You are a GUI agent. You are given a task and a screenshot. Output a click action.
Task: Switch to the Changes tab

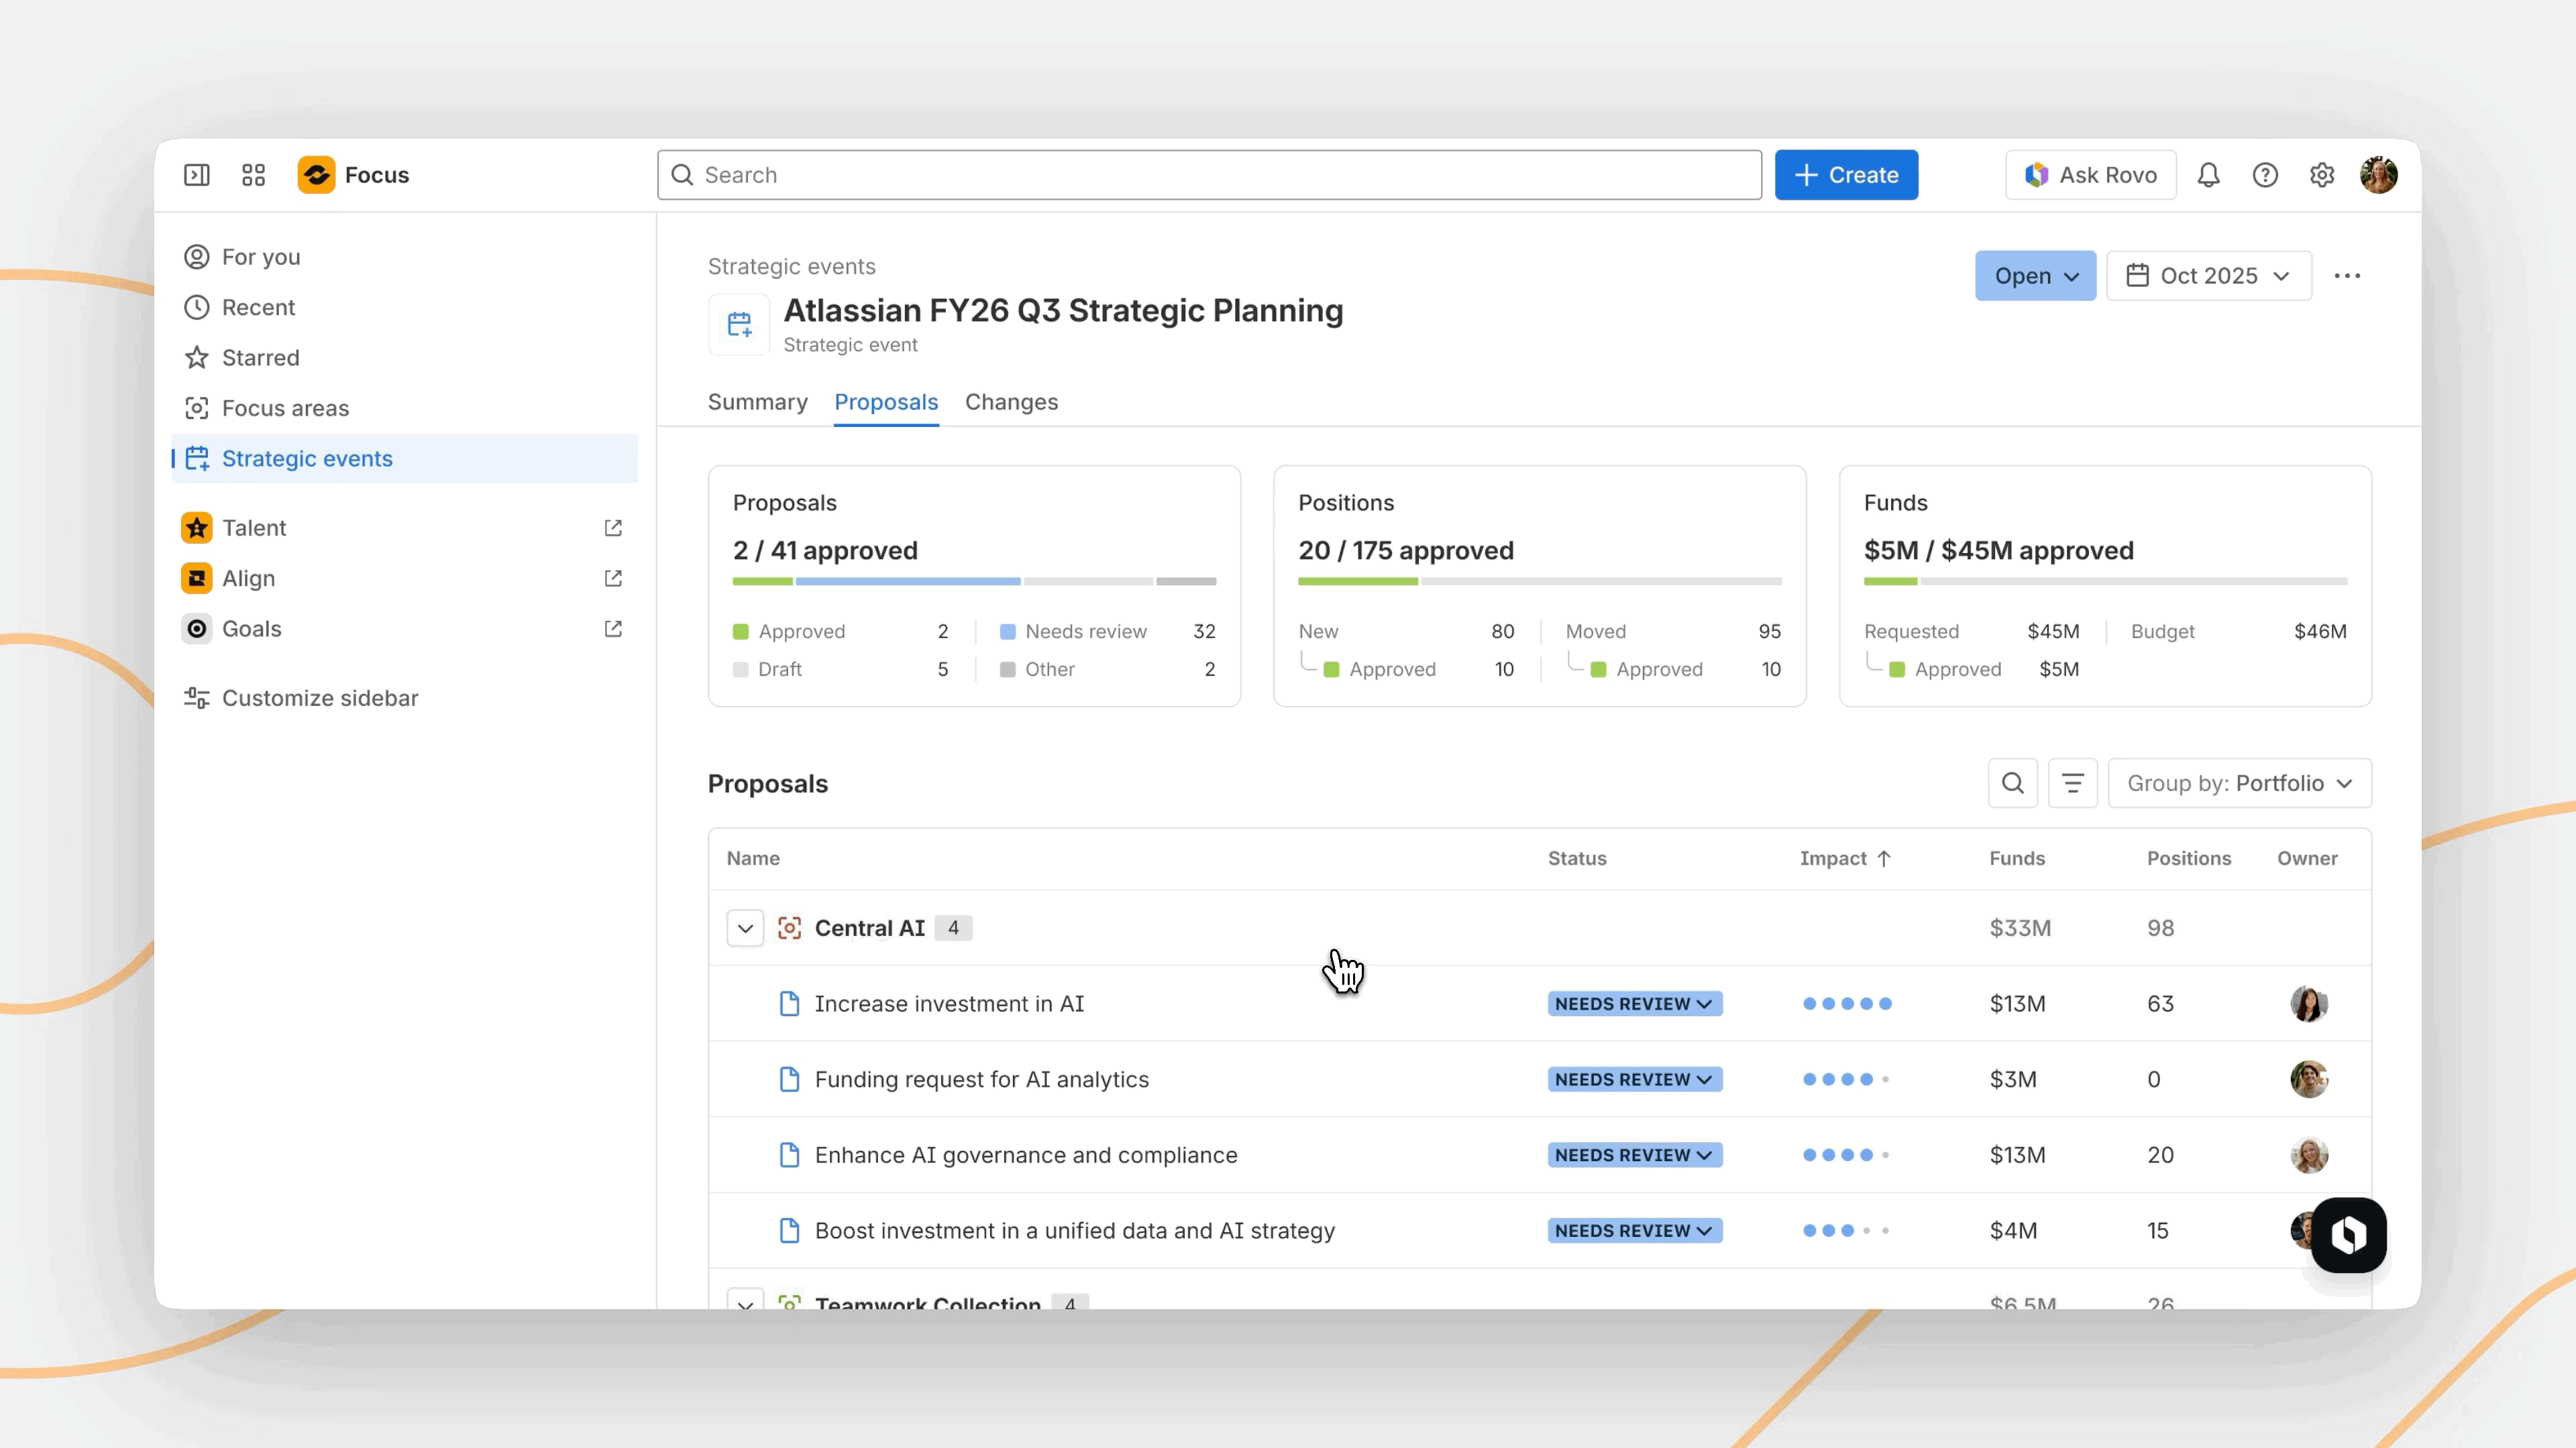[1011, 402]
